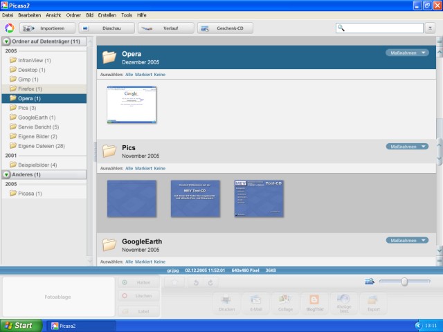Click Alle link under Pics

pos(129,168)
